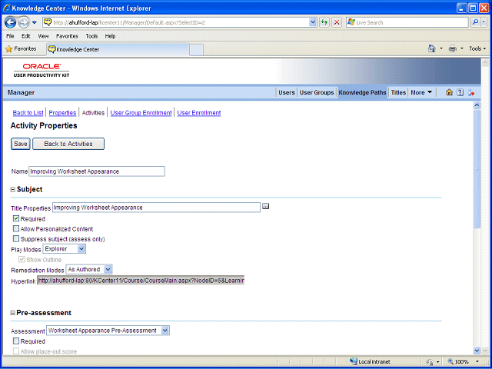The width and height of the screenshot is (492, 369).
Task: Open the Edit menu
Action: [x=25, y=36]
